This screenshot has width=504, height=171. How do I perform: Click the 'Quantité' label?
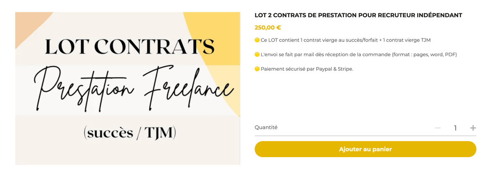(266, 127)
